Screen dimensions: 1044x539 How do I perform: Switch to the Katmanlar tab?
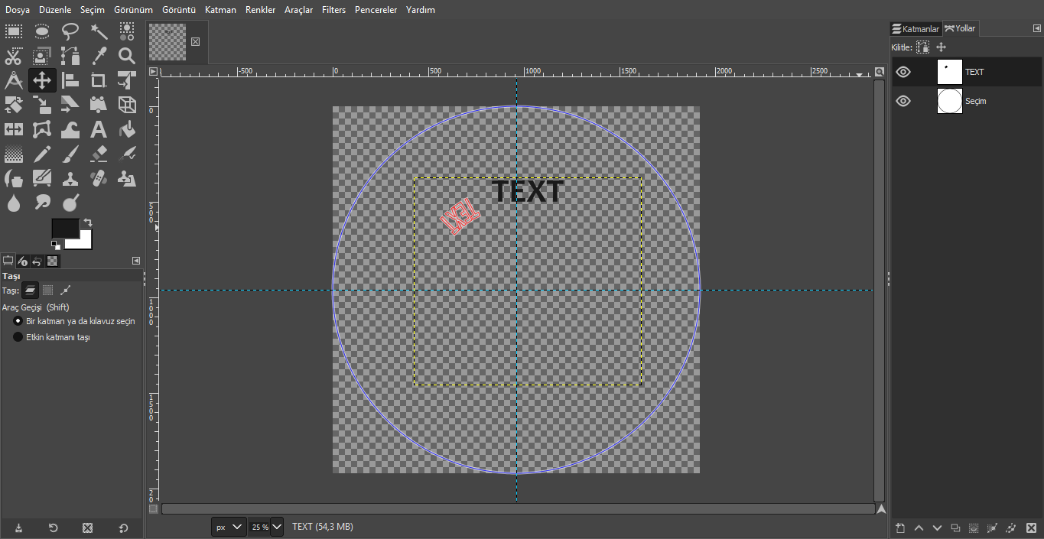click(916, 29)
